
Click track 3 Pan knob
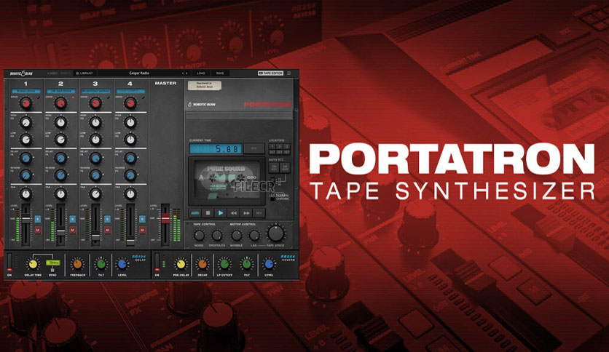95,193
